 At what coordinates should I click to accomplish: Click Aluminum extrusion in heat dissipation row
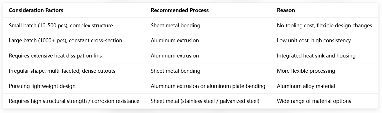[x=175, y=56]
